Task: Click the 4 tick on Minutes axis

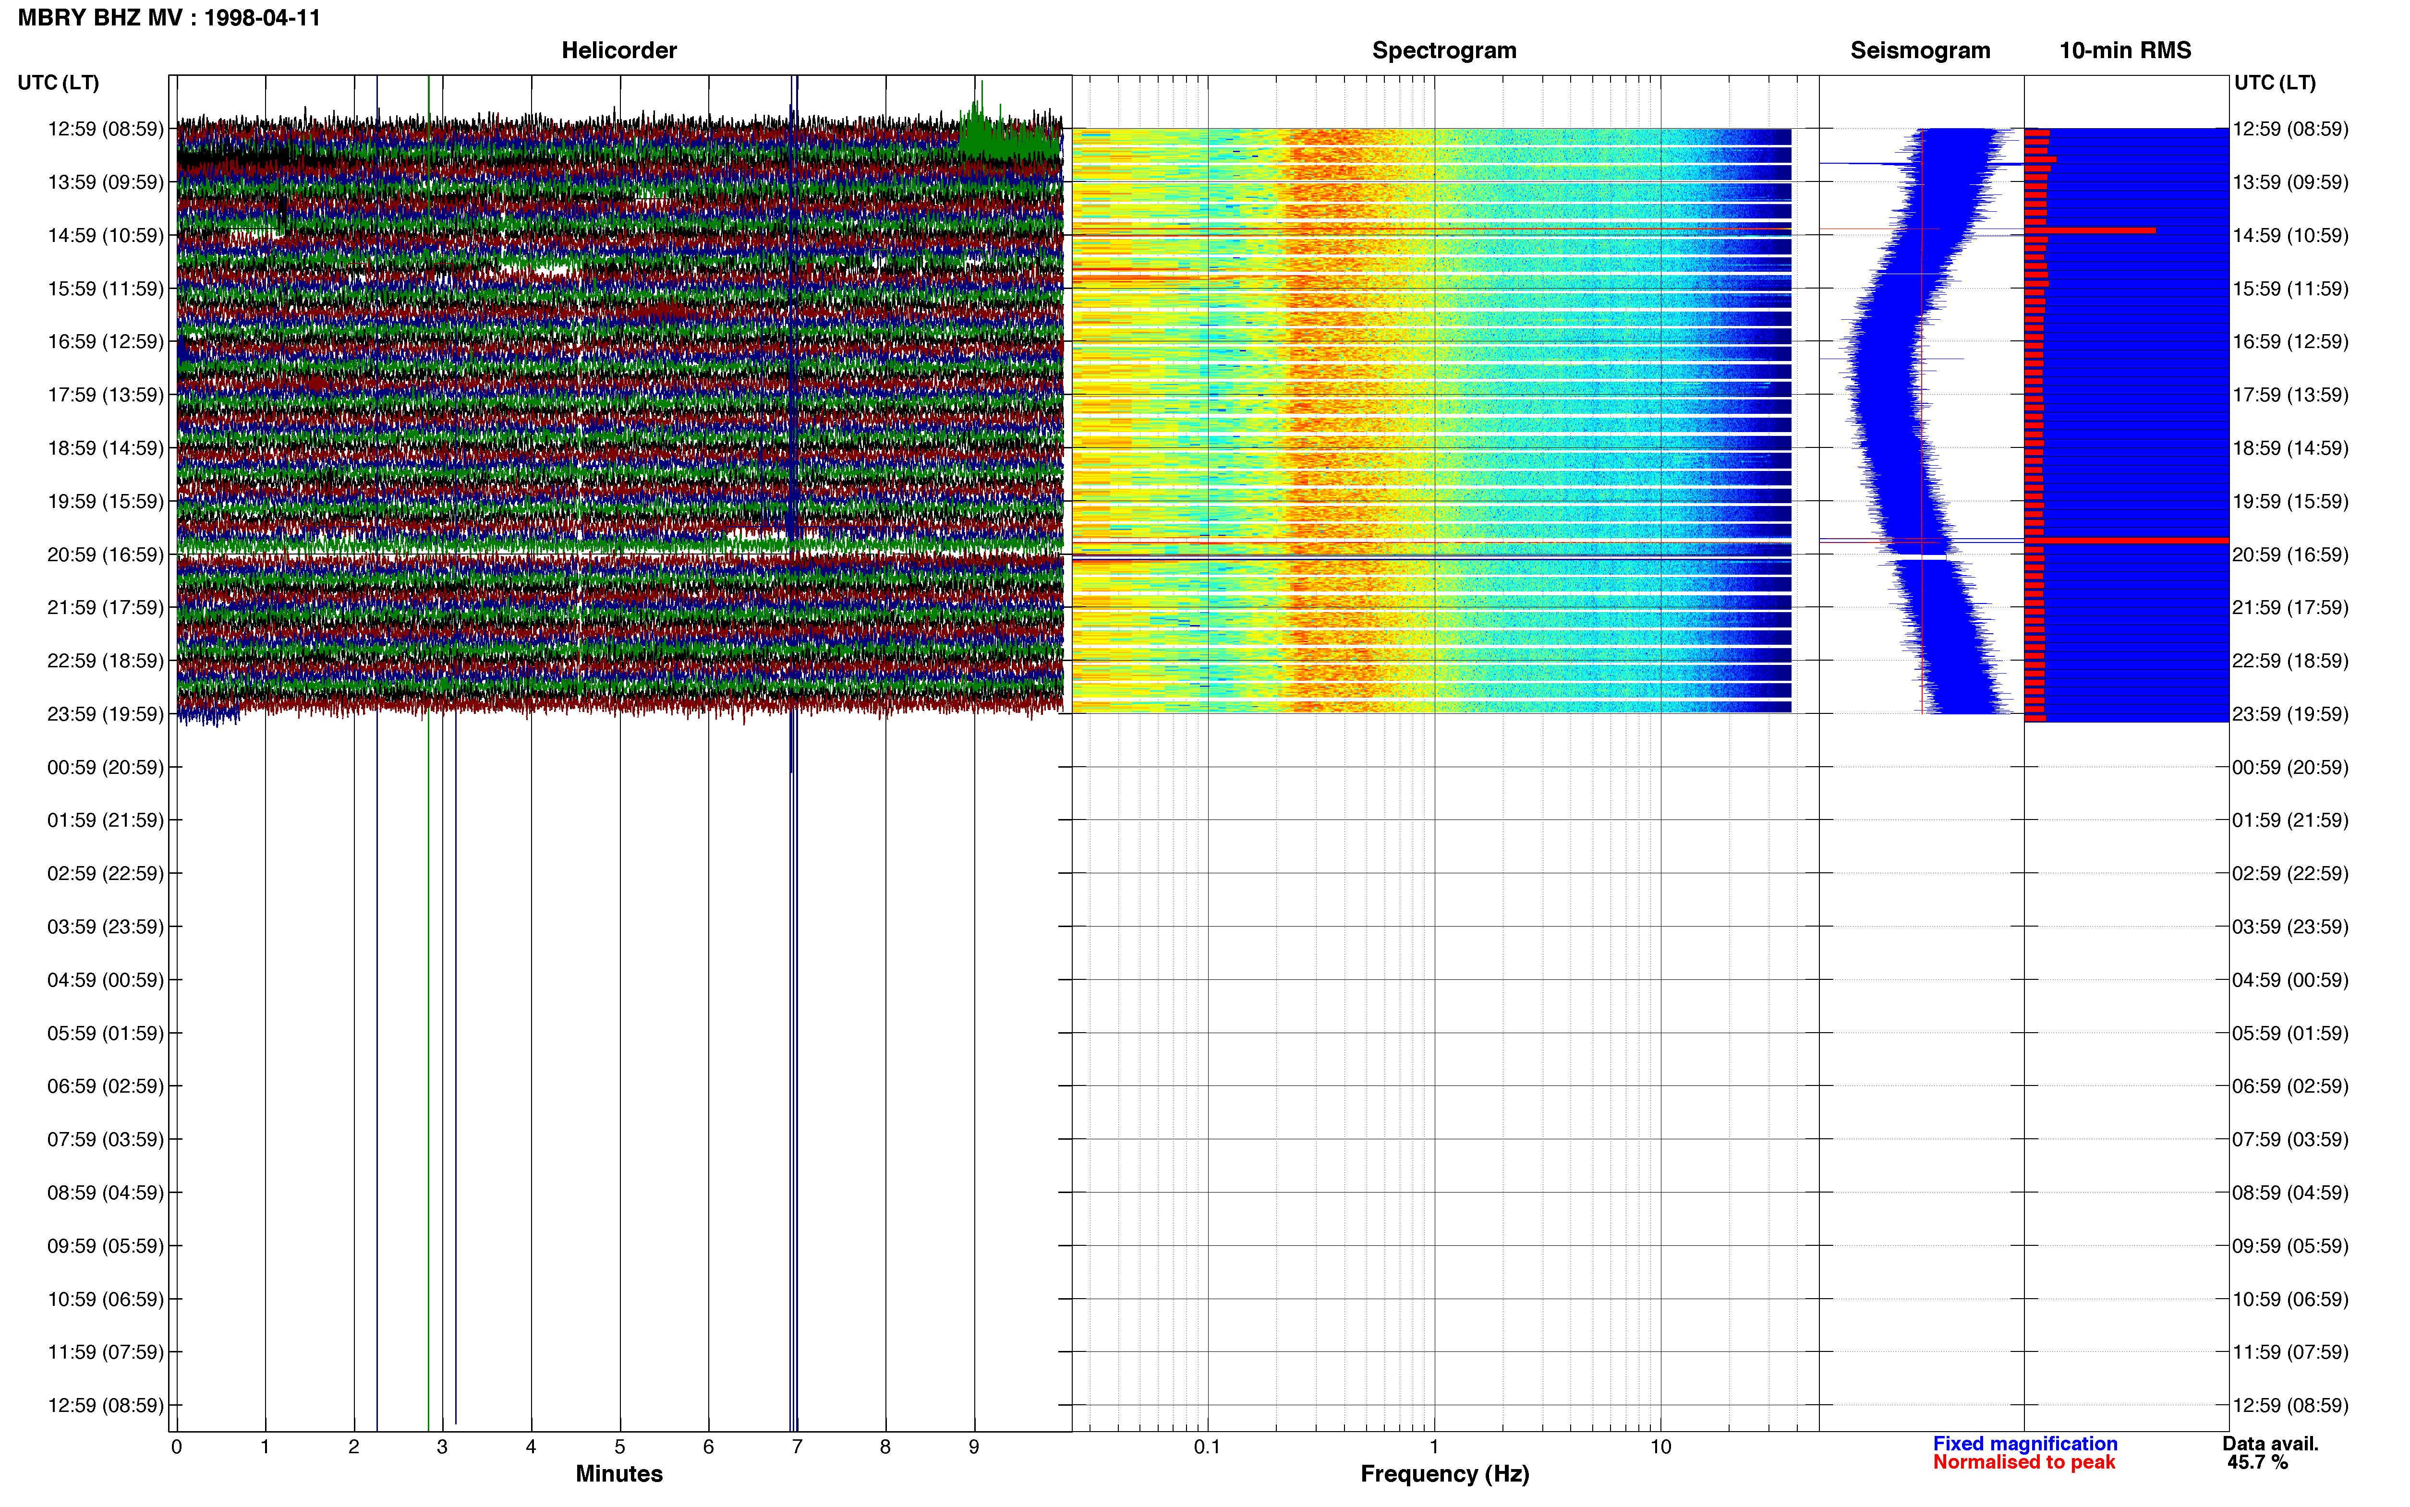Action: tap(531, 1446)
